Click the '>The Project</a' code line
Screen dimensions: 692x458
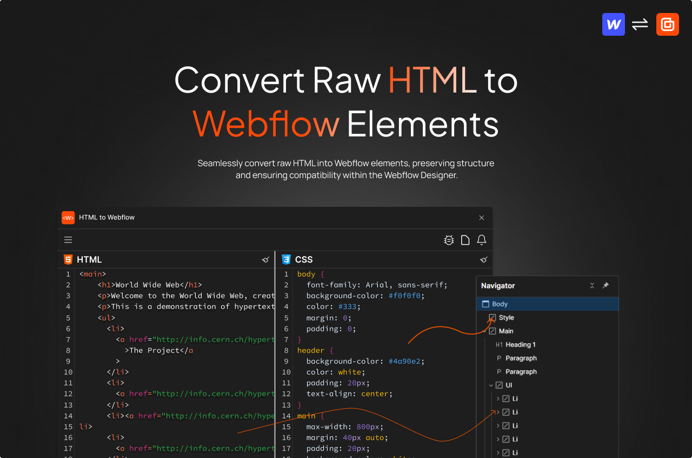pos(159,350)
